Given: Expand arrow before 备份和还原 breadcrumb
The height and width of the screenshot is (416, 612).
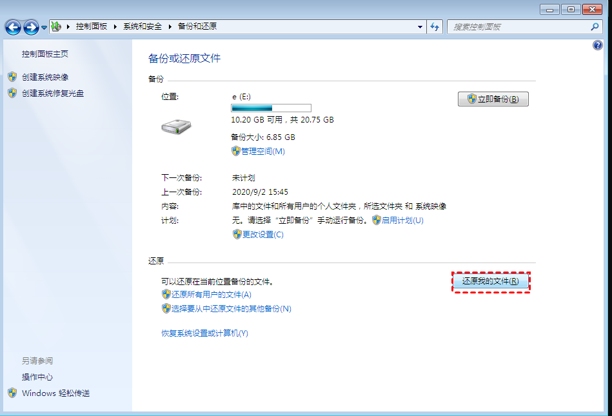Looking at the screenshot, I should tap(170, 27).
